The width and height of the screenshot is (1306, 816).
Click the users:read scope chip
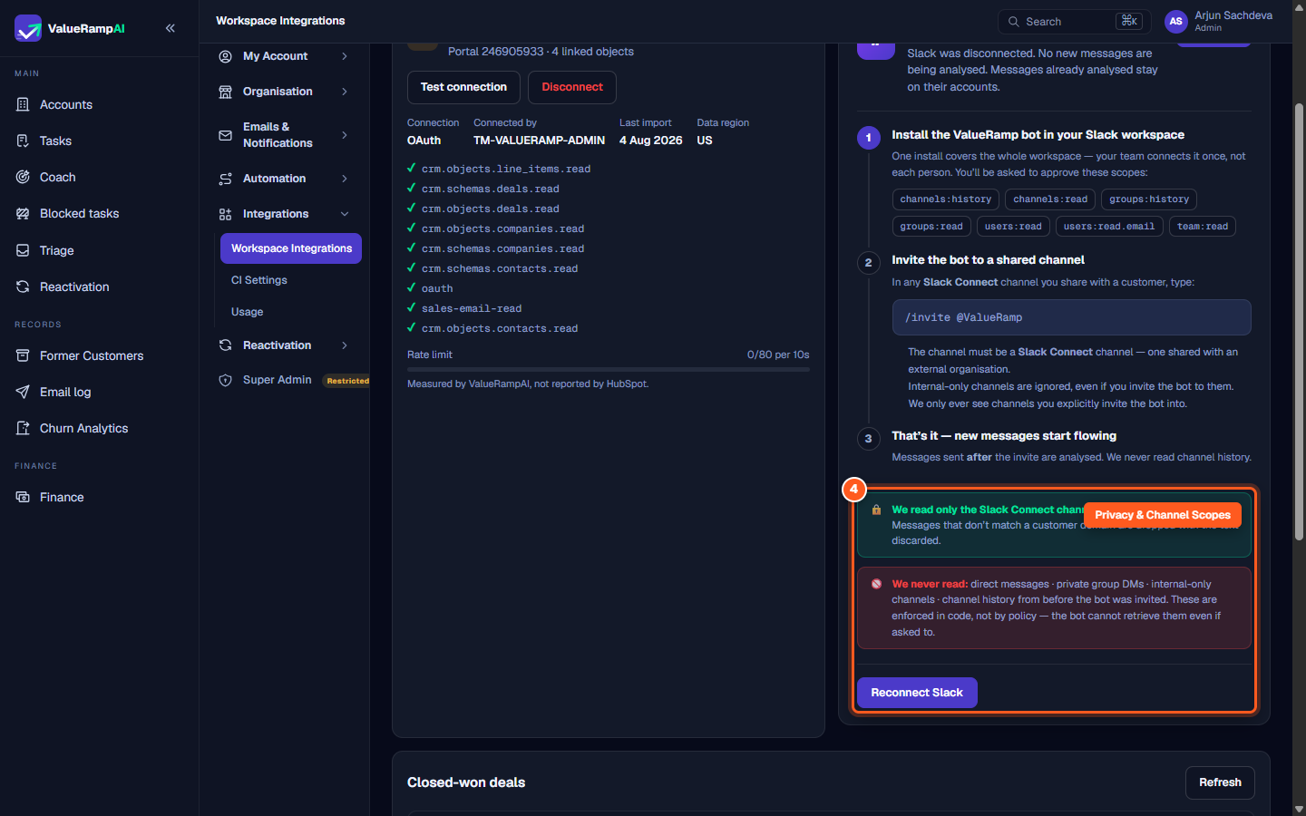coord(1013,227)
